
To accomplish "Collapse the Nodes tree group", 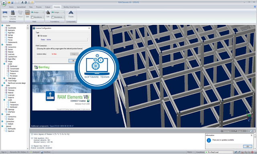I will point(2,25).
